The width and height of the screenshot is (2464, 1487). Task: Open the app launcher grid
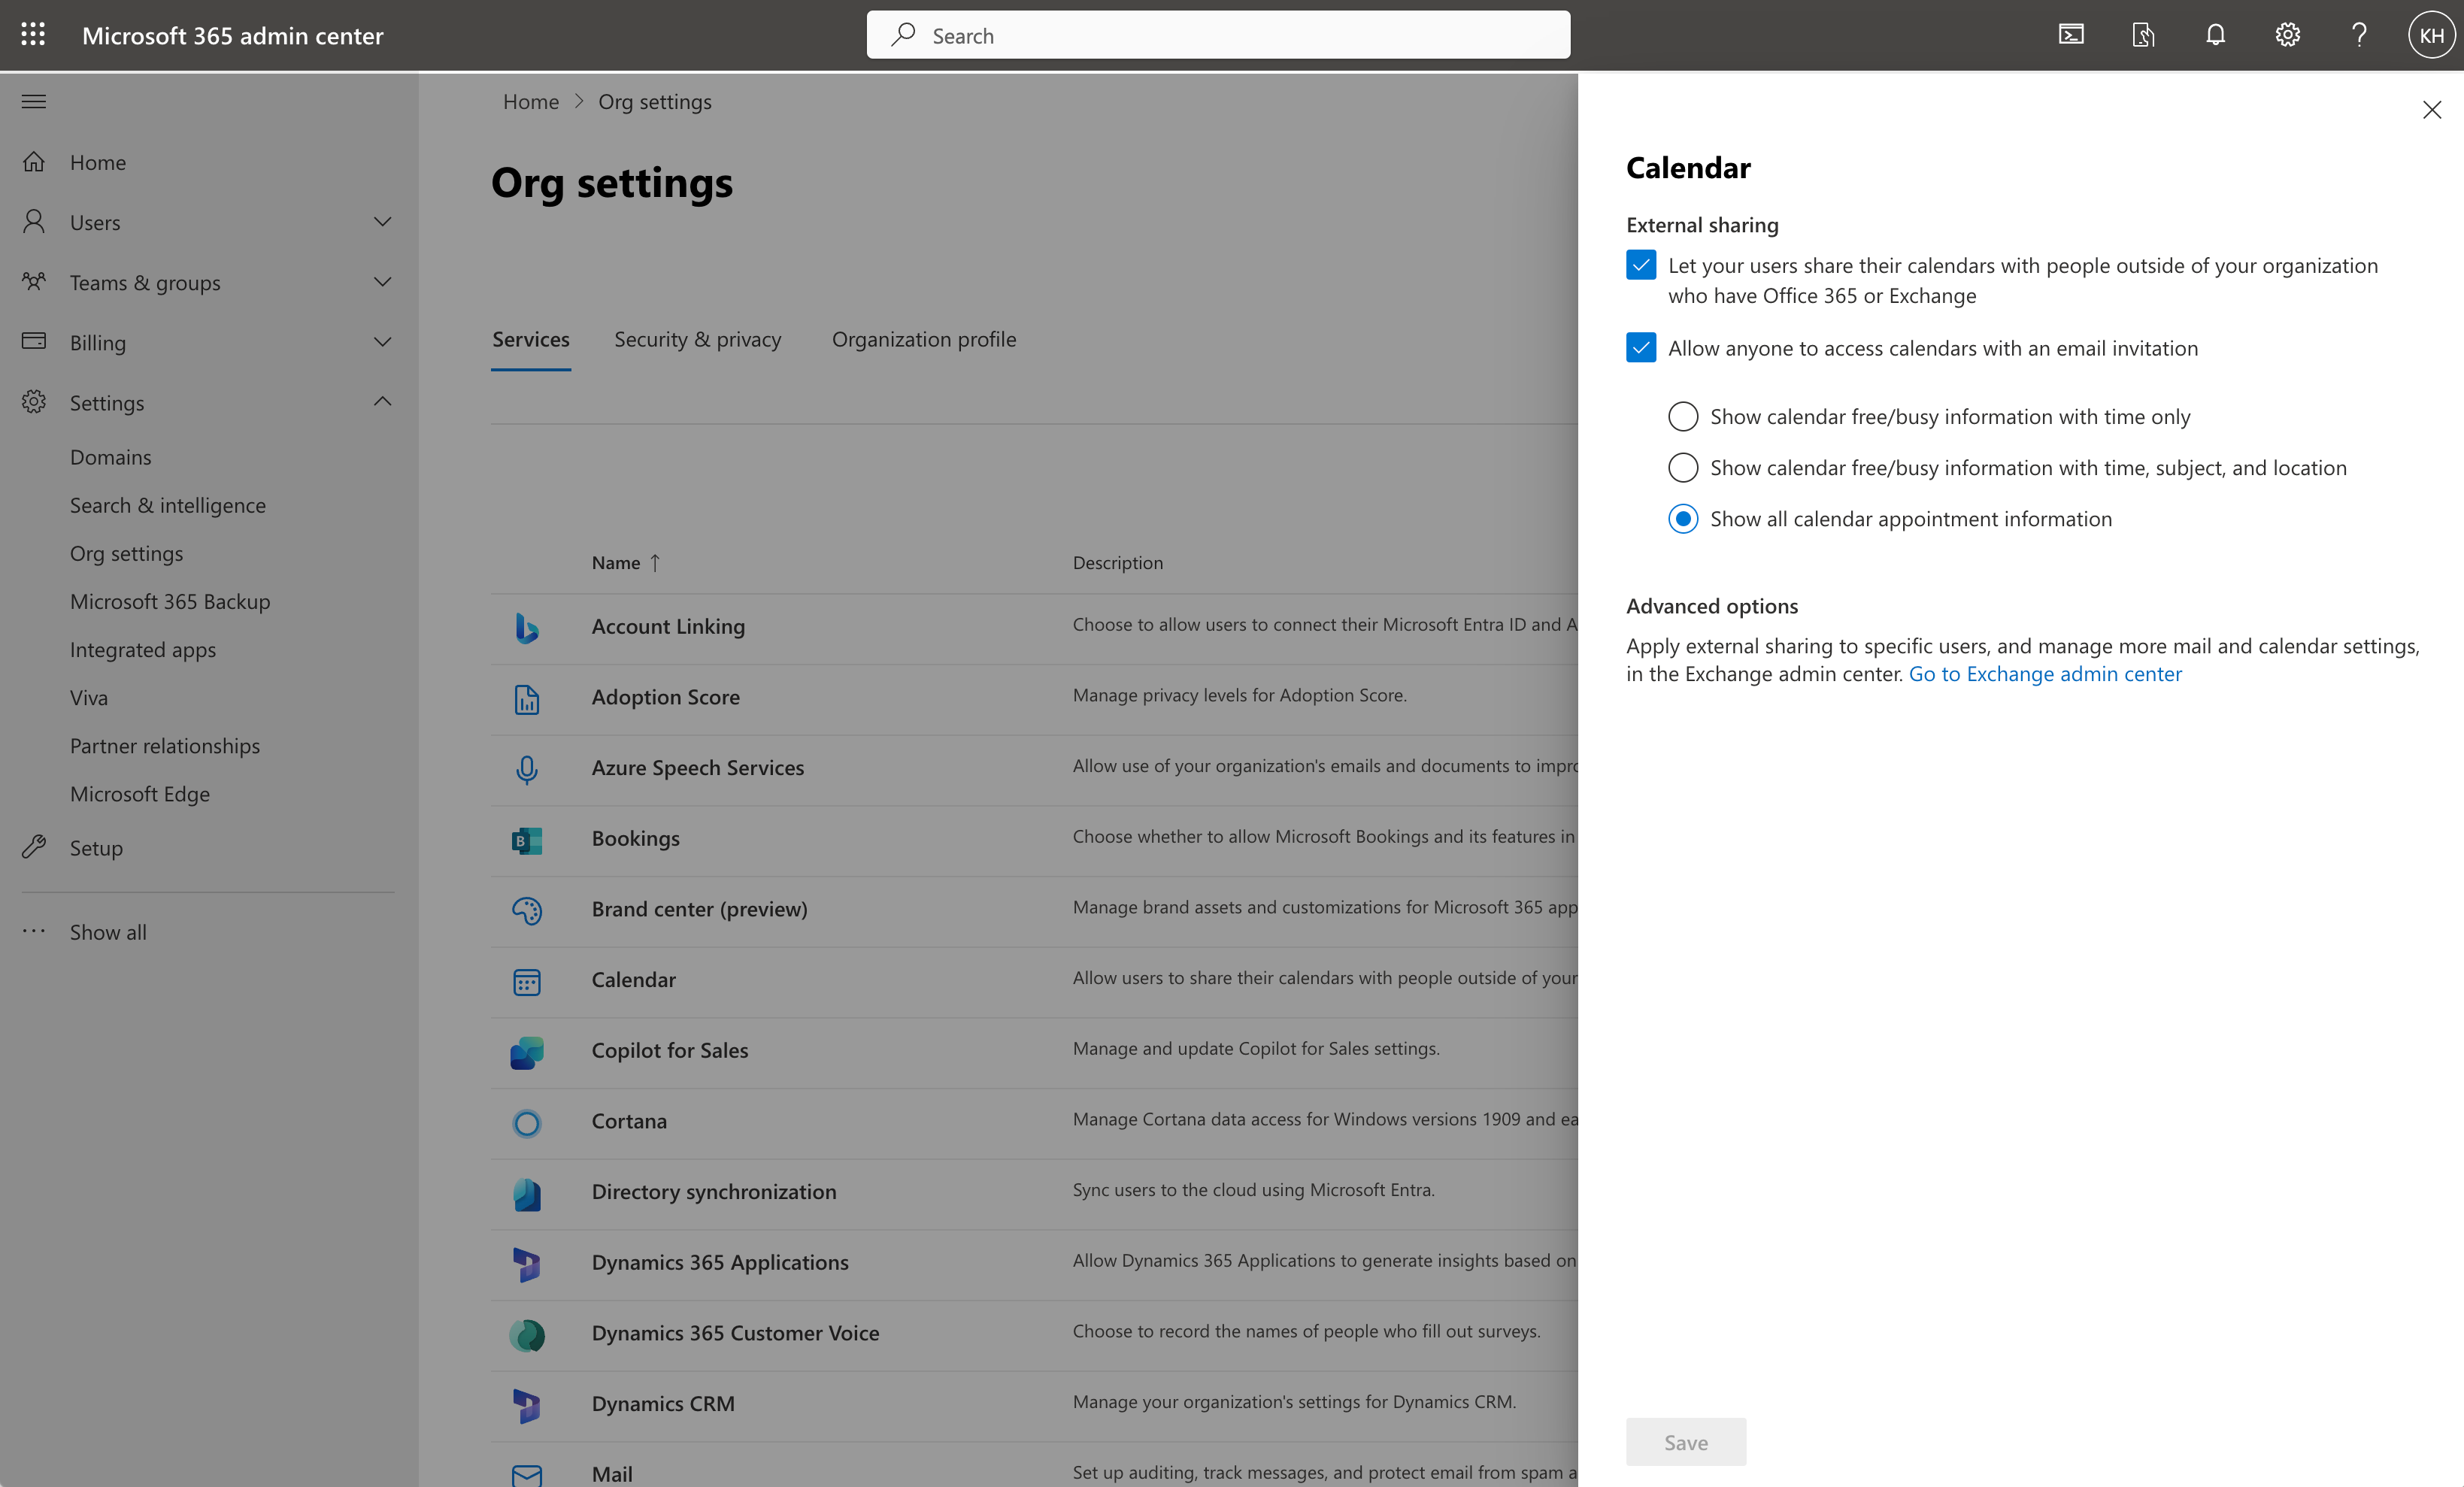click(x=33, y=34)
